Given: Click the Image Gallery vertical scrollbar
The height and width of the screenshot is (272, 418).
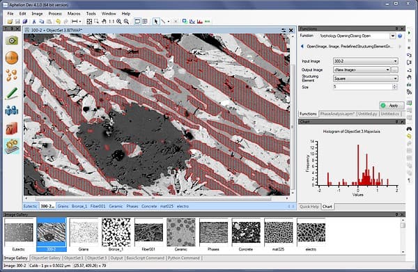Looking at the screenshot, I should 403,235.
